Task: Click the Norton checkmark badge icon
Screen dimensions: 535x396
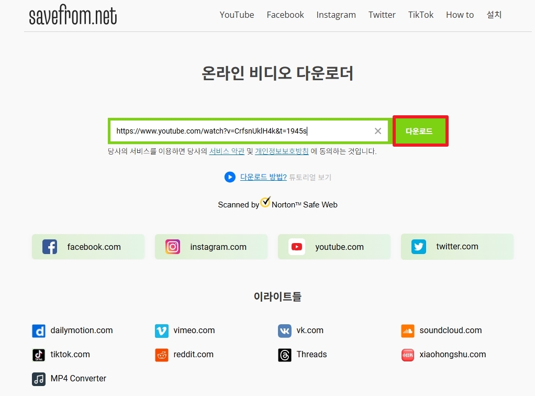Action: click(x=265, y=202)
